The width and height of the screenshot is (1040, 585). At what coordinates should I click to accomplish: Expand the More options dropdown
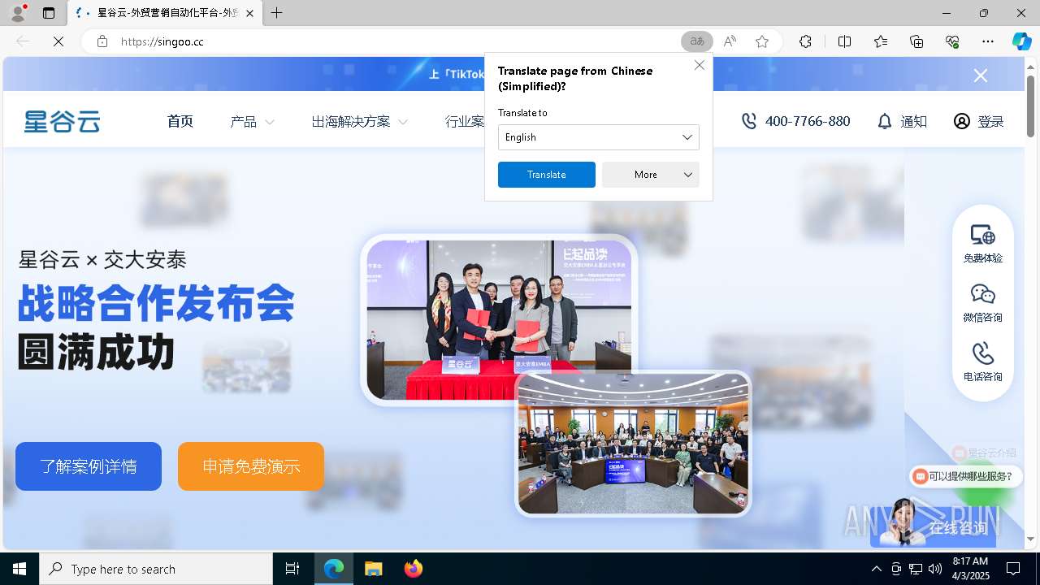pos(651,175)
